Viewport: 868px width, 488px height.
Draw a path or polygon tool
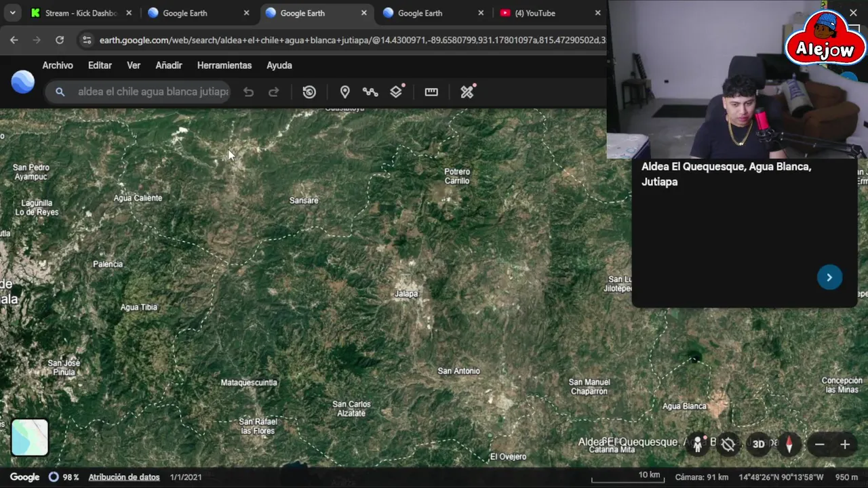click(x=370, y=92)
